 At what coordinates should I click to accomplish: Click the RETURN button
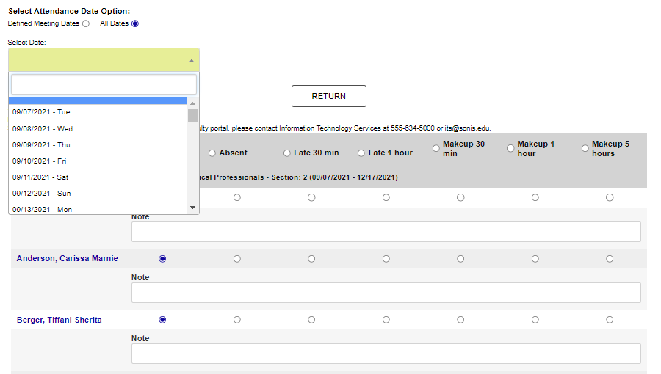pyautogui.click(x=329, y=96)
